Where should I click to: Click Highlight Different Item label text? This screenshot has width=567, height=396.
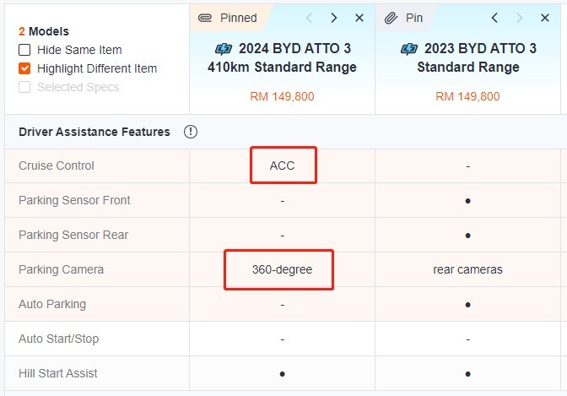tap(97, 68)
